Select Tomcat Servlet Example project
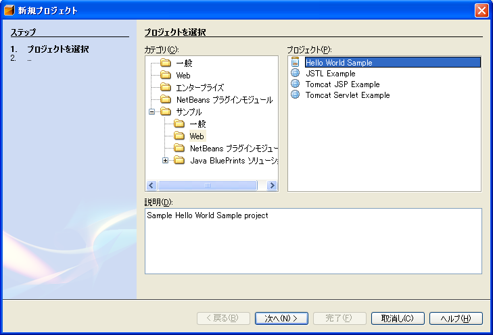The image size is (493, 335). point(348,95)
